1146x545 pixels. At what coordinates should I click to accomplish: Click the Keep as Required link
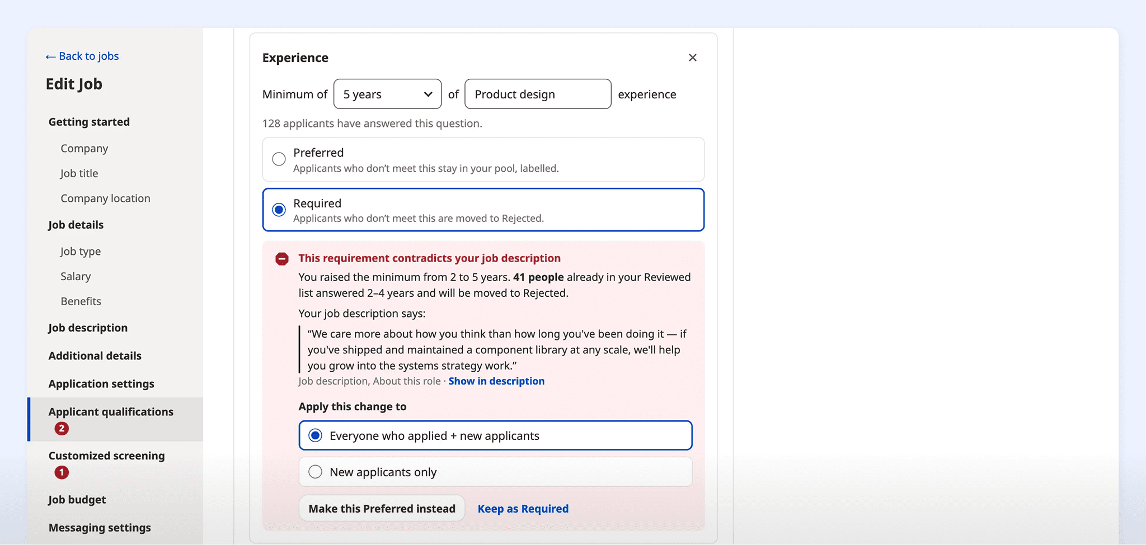[x=523, y=509]
